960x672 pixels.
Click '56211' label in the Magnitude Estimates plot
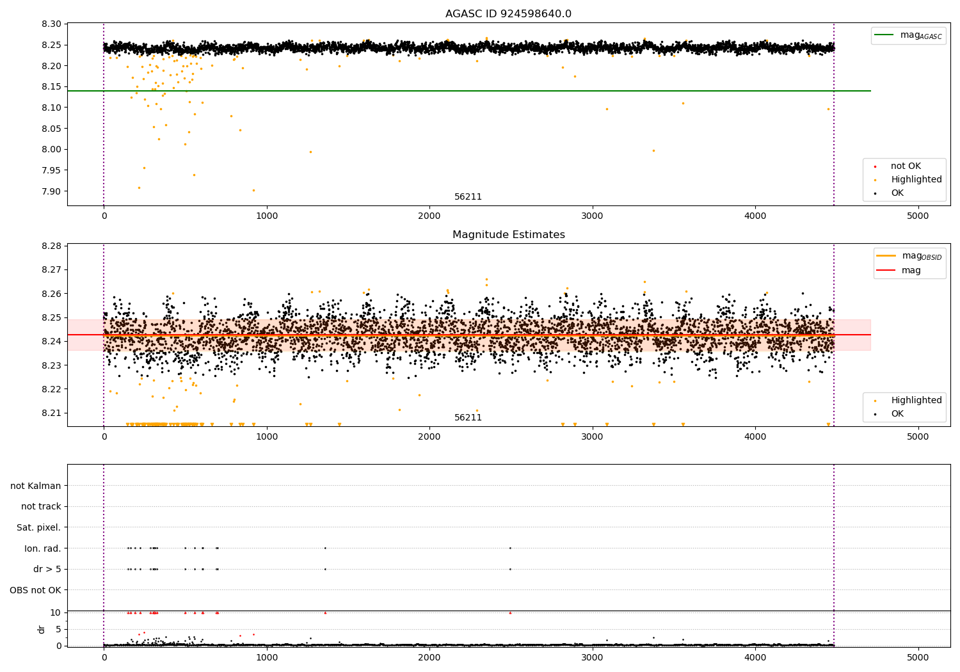coord(468,418)
